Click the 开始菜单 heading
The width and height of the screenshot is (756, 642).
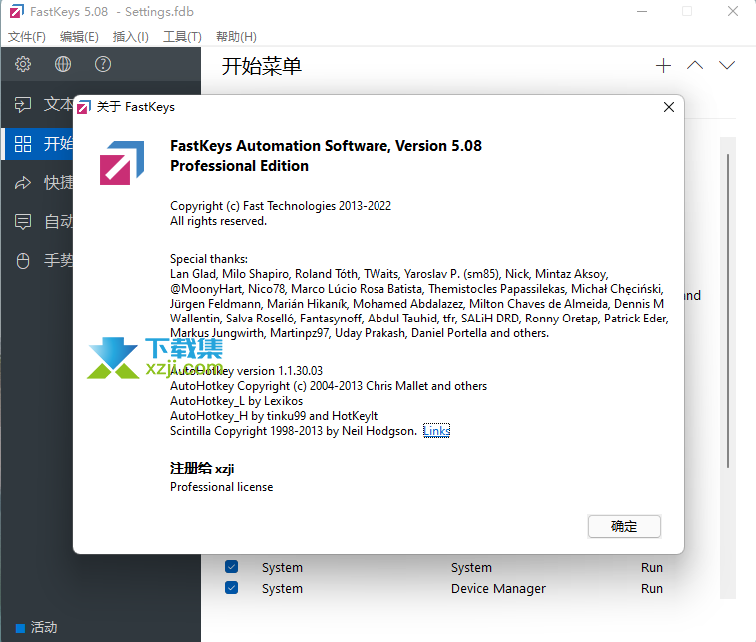(x=262, y=66)
